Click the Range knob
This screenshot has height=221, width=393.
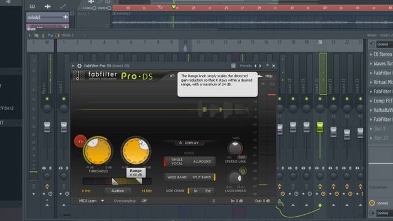[136, 151]
